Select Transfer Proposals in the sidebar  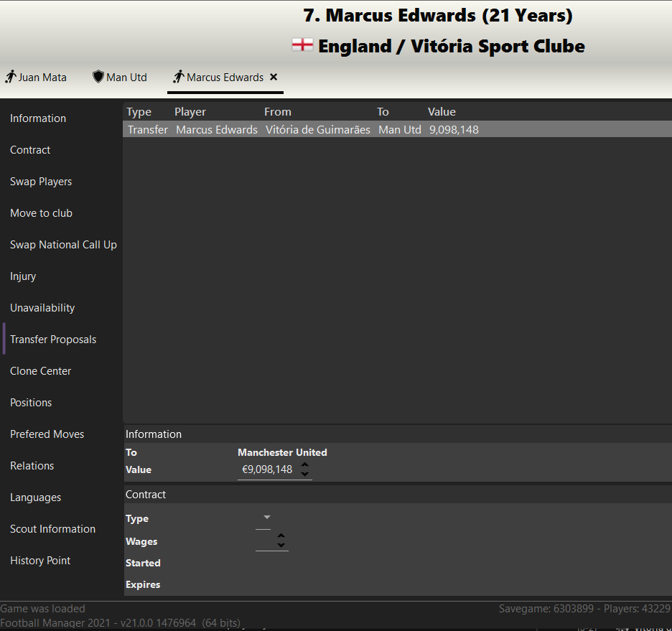53,340
